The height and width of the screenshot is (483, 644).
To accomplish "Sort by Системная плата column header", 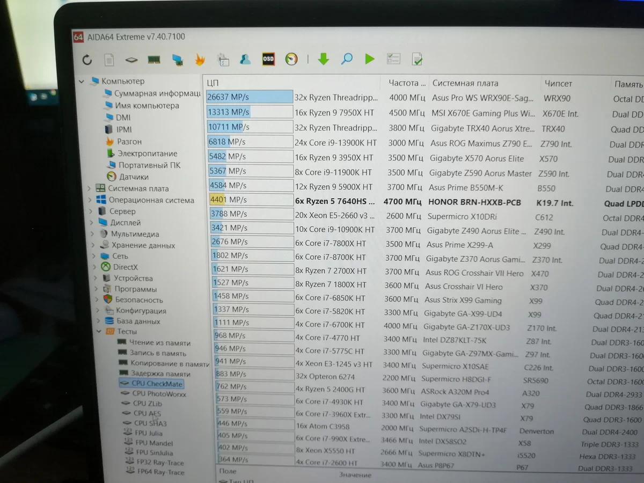I will pos(465,83).
